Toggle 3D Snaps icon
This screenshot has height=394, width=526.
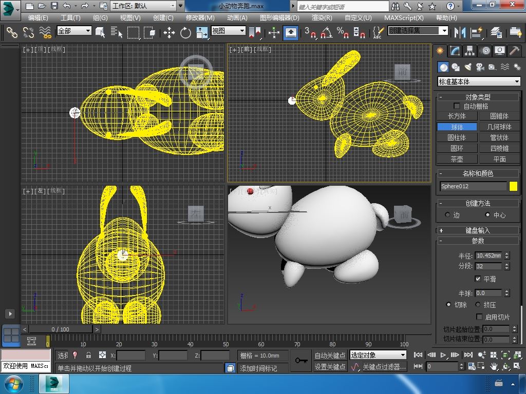tap(310, 32)
